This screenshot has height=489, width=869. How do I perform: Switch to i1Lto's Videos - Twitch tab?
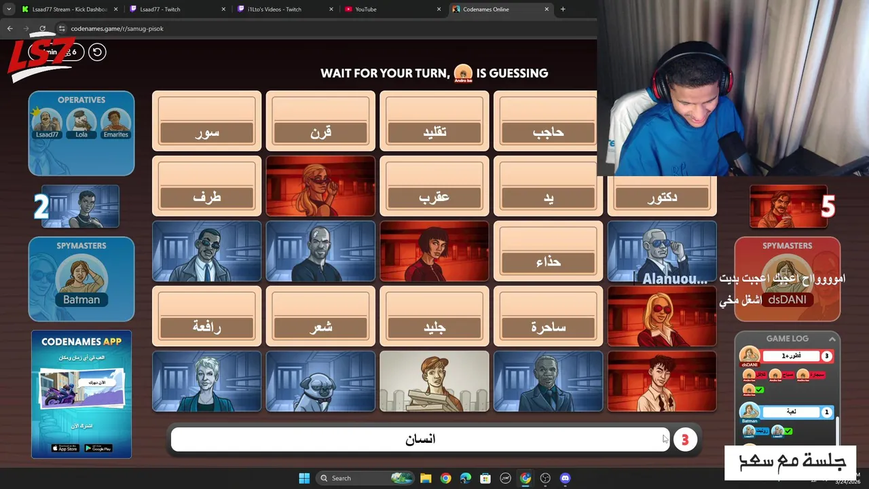[285, 9]
